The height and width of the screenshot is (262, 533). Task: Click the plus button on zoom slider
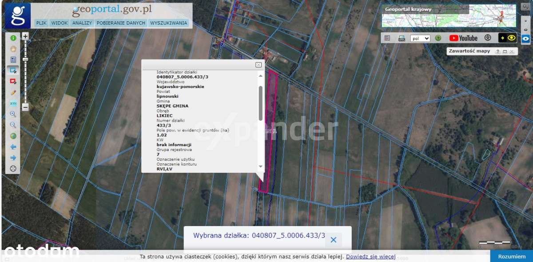(x=25, y=36)
